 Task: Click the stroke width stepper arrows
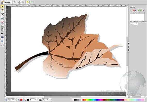[35, 100]
